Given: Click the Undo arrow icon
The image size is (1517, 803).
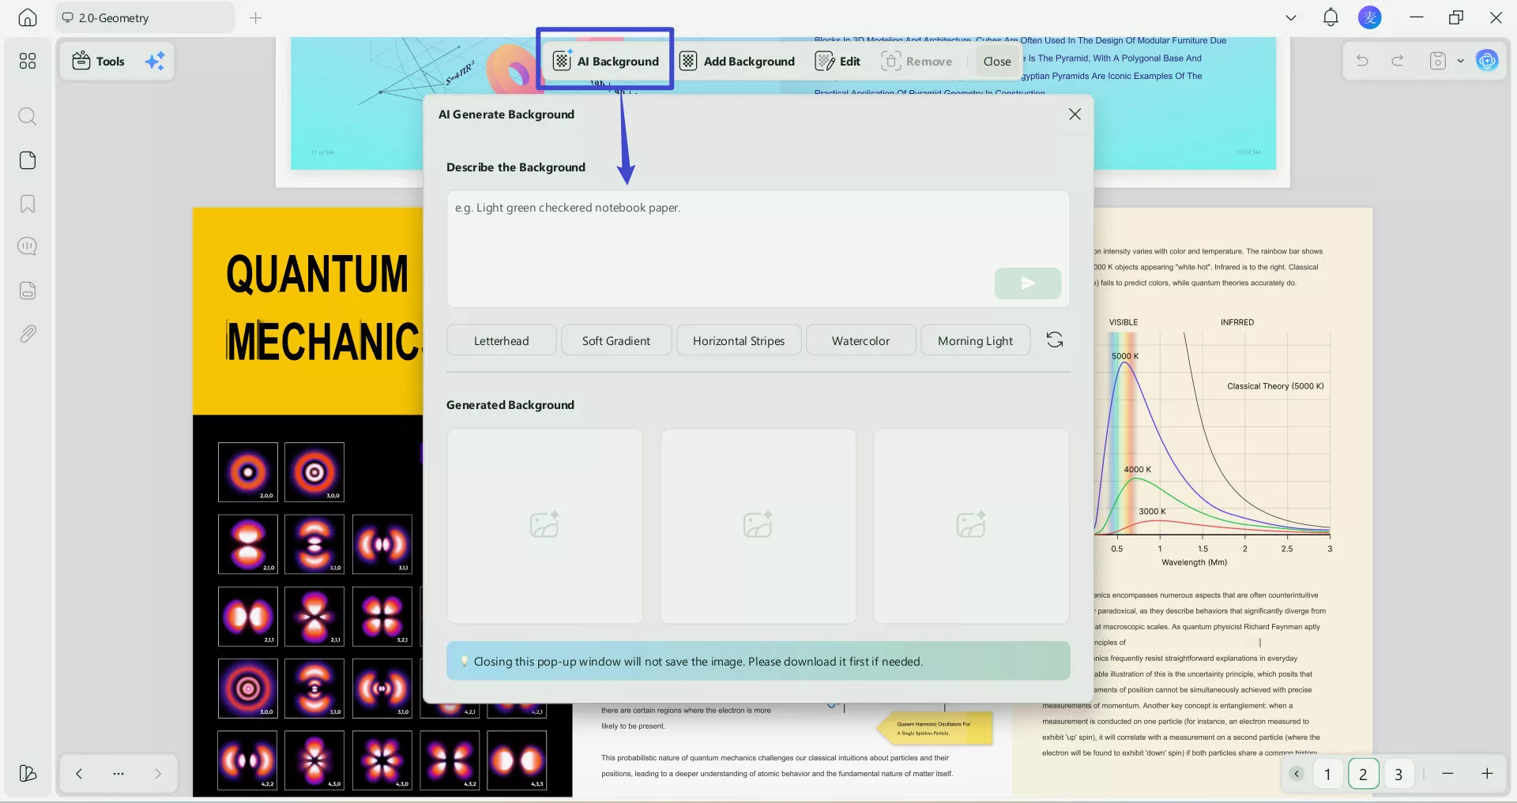Looking at the screenshot, I should 1362,61.
